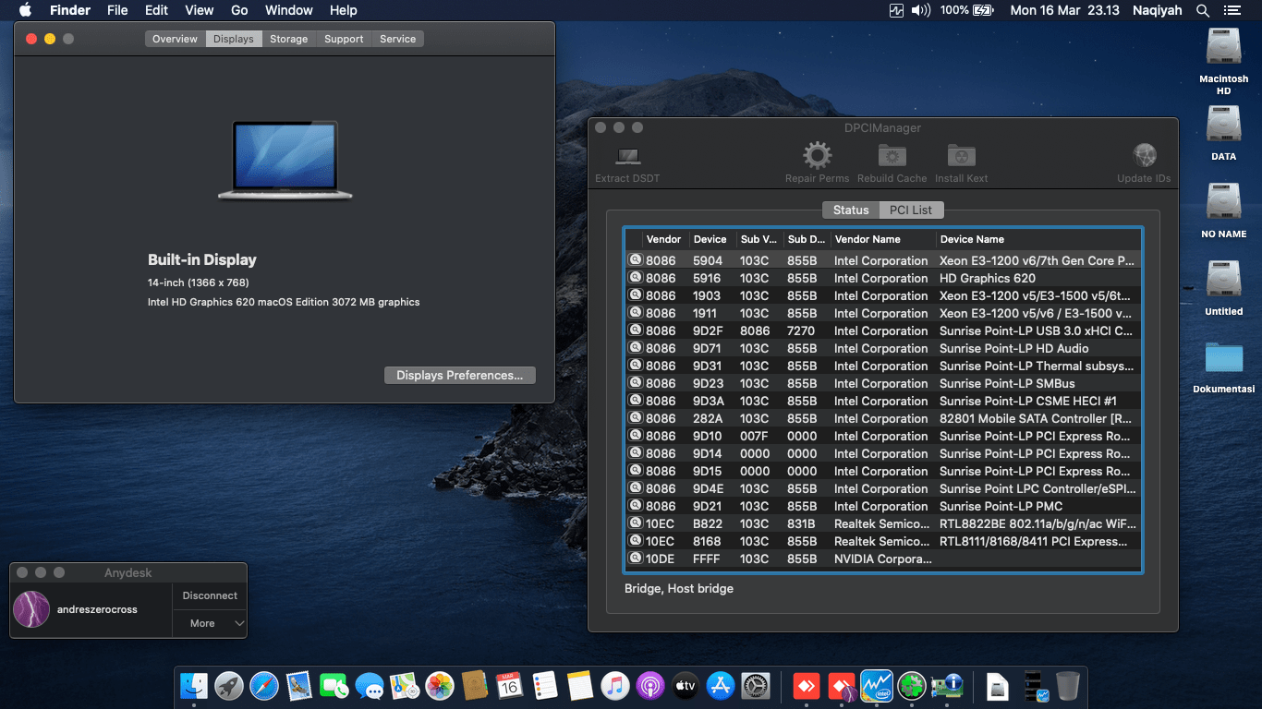Viewport: 1262px width, 709px height.
Task: Click the lookup icon for HD Graphics 620 row
Action: pos(635,278)
